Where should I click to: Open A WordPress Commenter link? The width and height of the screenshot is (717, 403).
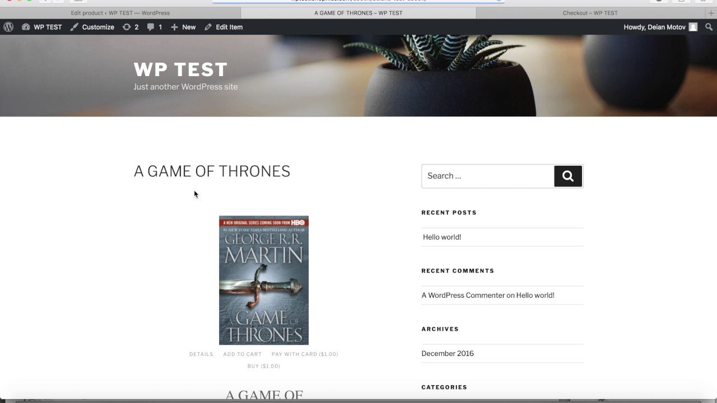click(x=463, y=295)
